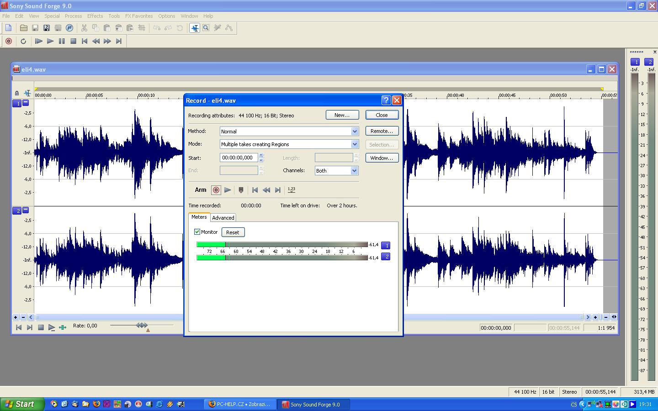Open the Effects menu
This screenshot has height=411, width=658.
95,16
